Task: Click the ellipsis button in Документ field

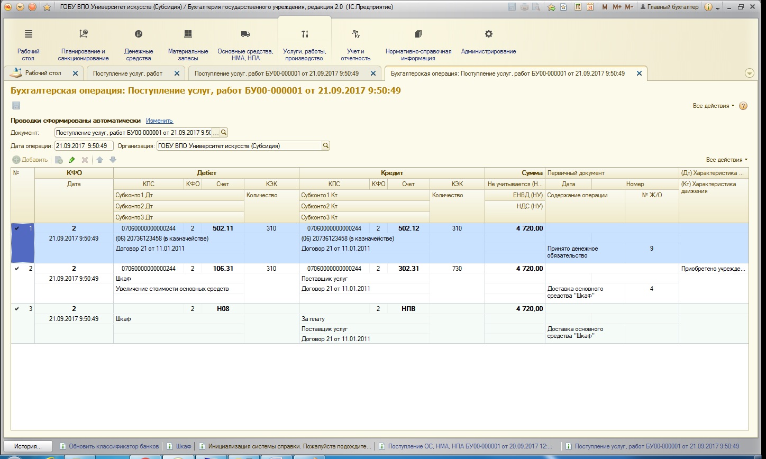Action: (215, 133)
